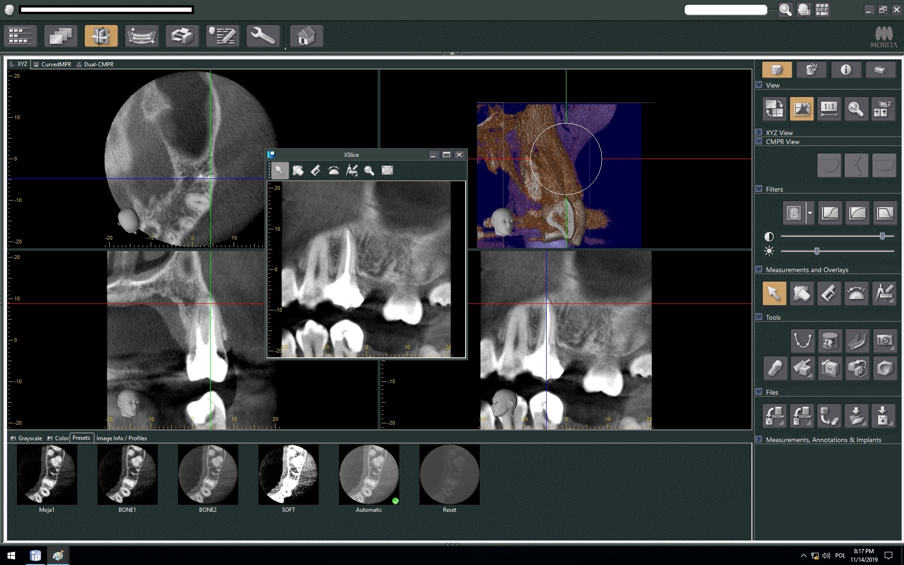The width and height of the screenshot is (904, 565).
Task: Select the XYZ view tab
Action: point(19,64)
